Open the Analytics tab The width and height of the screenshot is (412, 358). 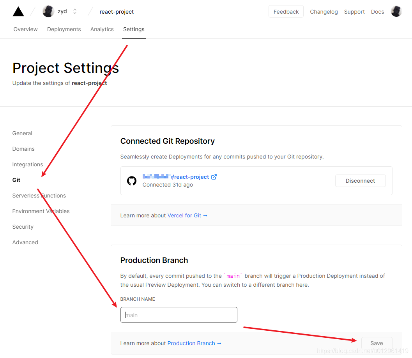click(x=102, y=29)
